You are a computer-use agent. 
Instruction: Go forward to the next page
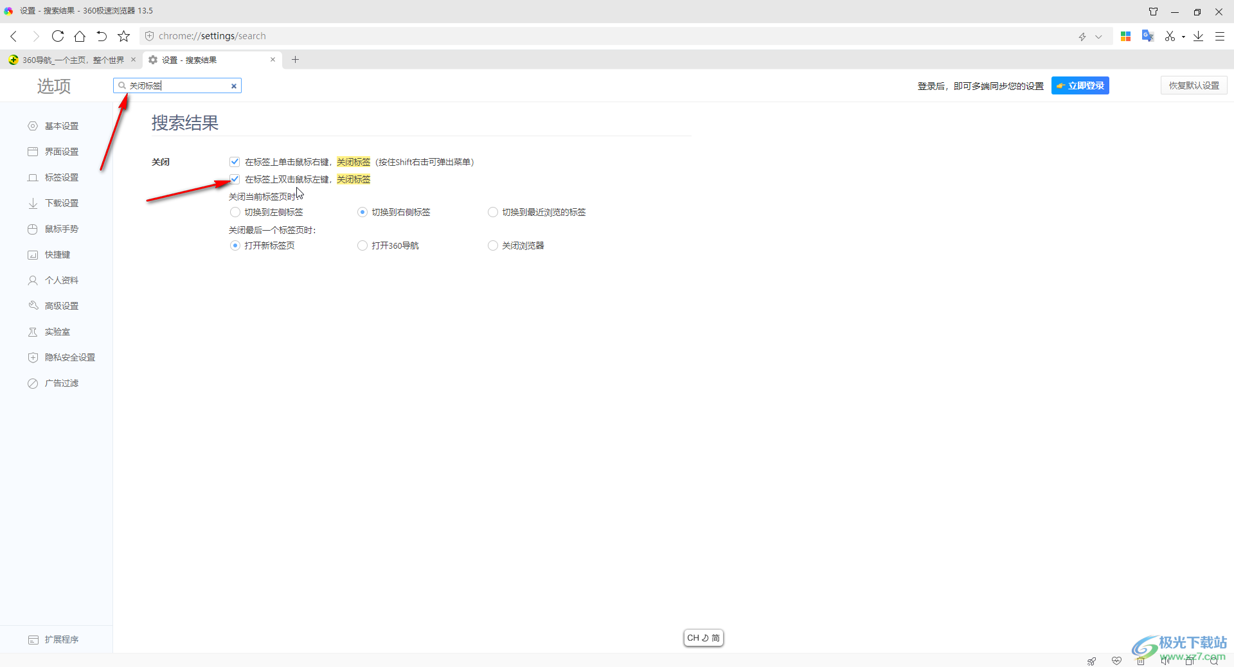[36, 36]
